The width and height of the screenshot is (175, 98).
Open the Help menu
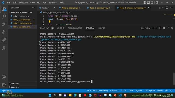pyautogui.click(x=62, y=2)
